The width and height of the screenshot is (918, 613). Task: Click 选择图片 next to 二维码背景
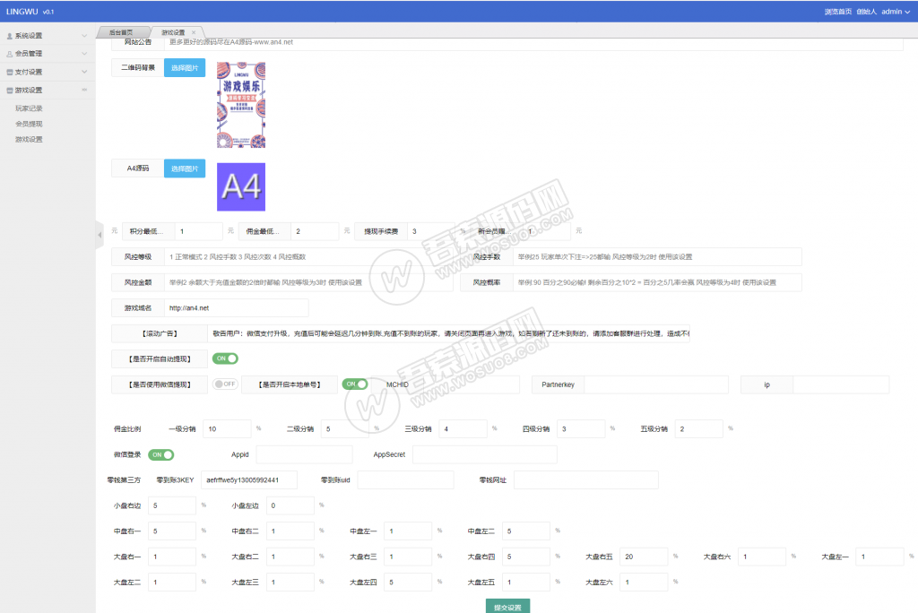pos(185,68)
